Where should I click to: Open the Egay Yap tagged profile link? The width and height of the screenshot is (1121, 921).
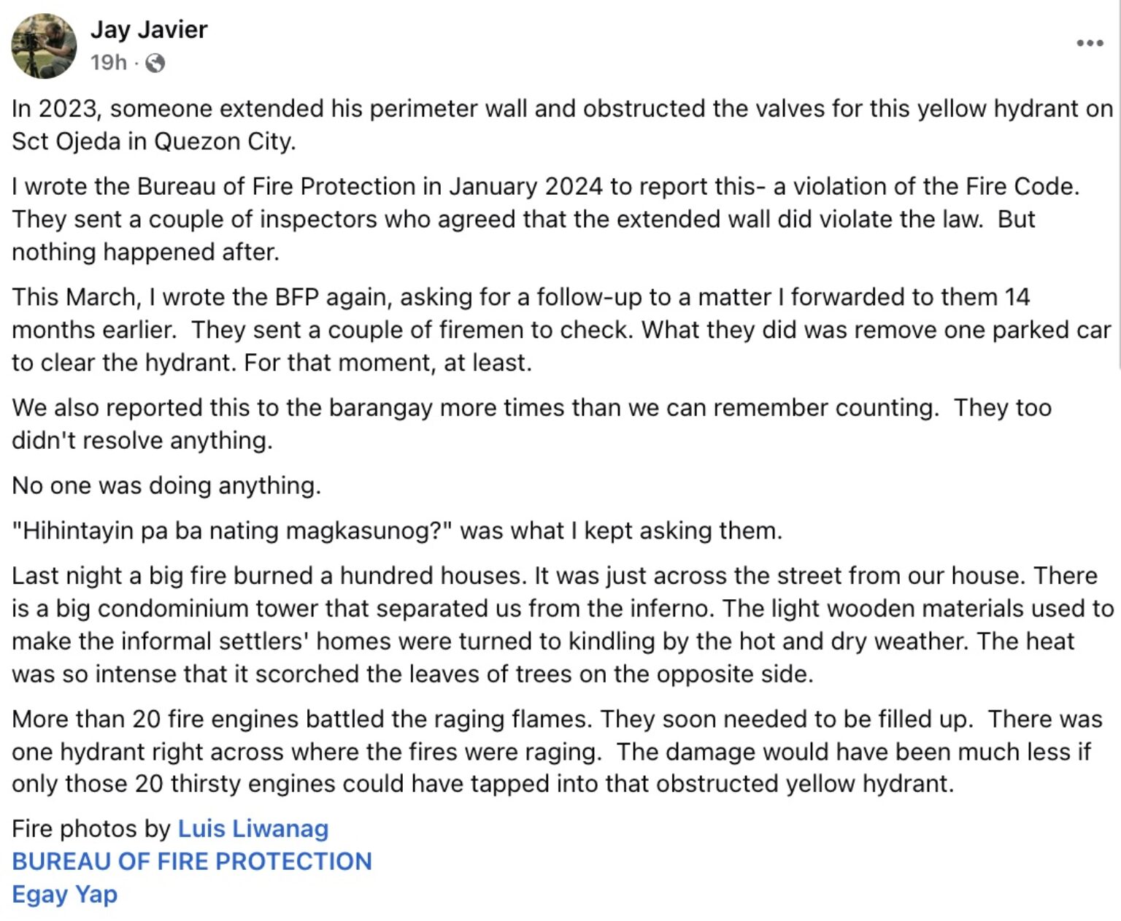64,894
